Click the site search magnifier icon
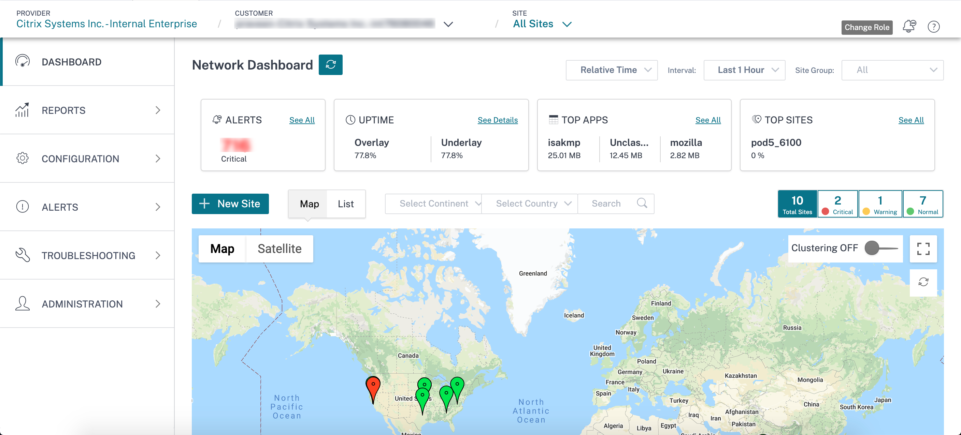Image resolution: width=961 pixels, height=435 pixels. click(x=642, y=204)
